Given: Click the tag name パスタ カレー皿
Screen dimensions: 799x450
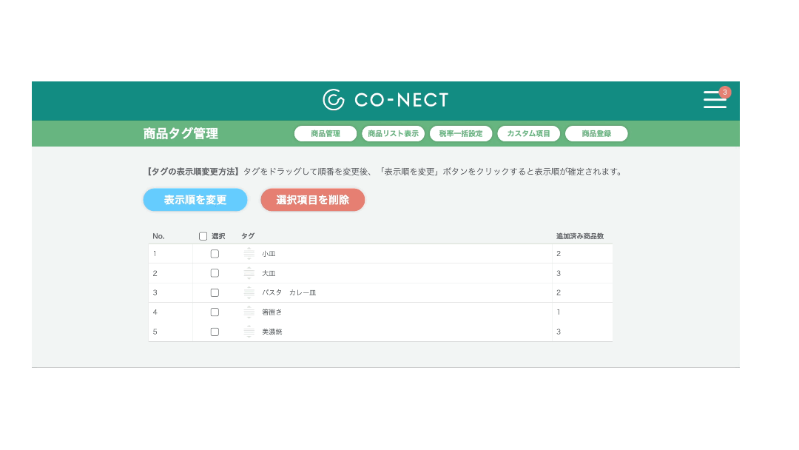Looking at the screenshot, I should pos(289,292).
